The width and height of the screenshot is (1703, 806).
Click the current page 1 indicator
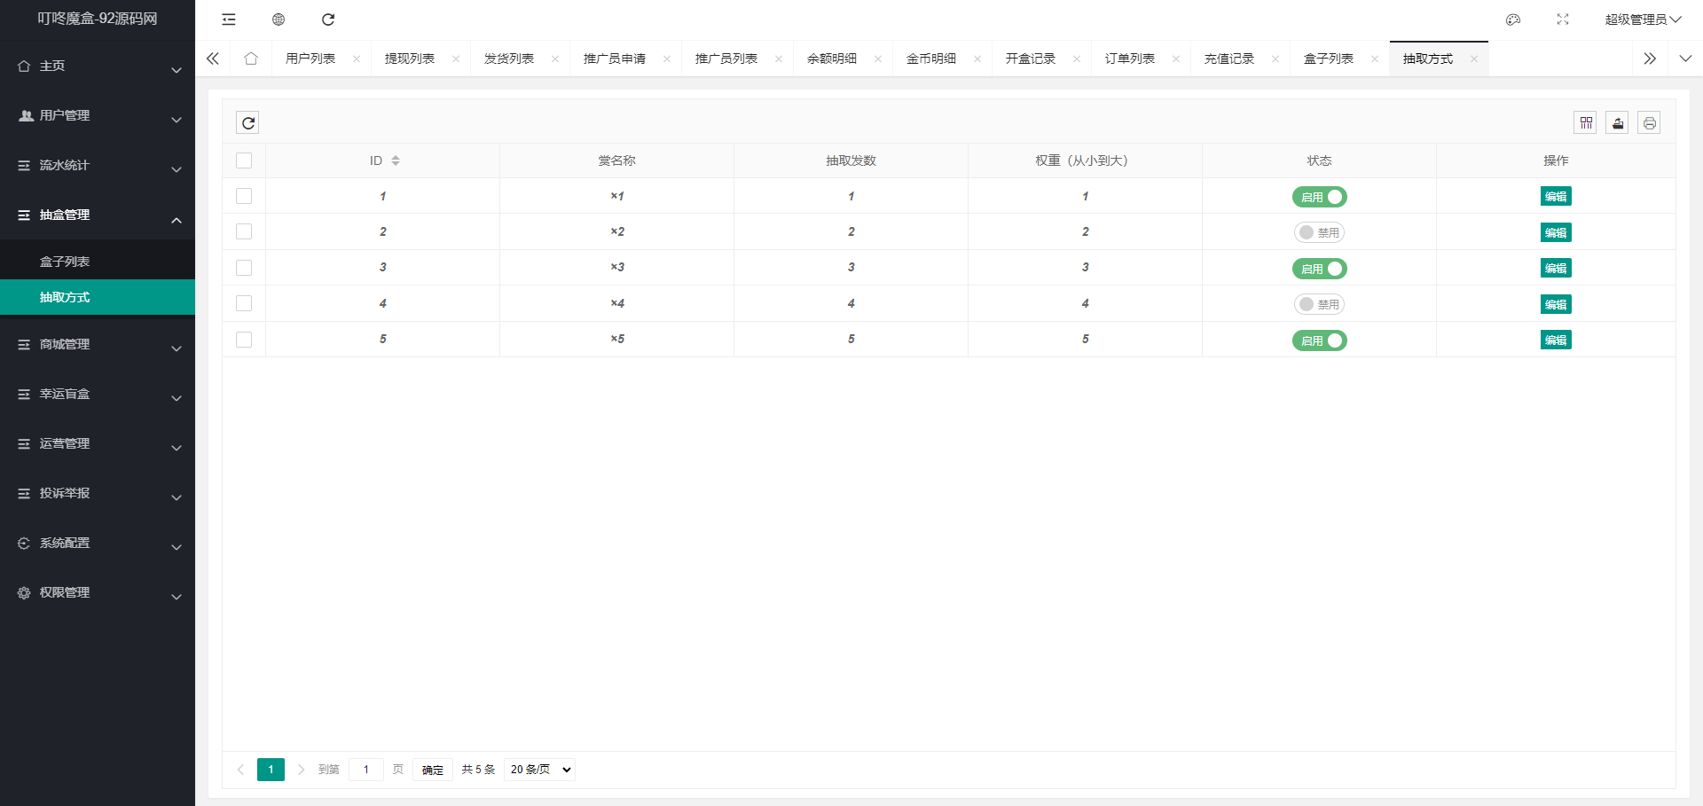271,770
